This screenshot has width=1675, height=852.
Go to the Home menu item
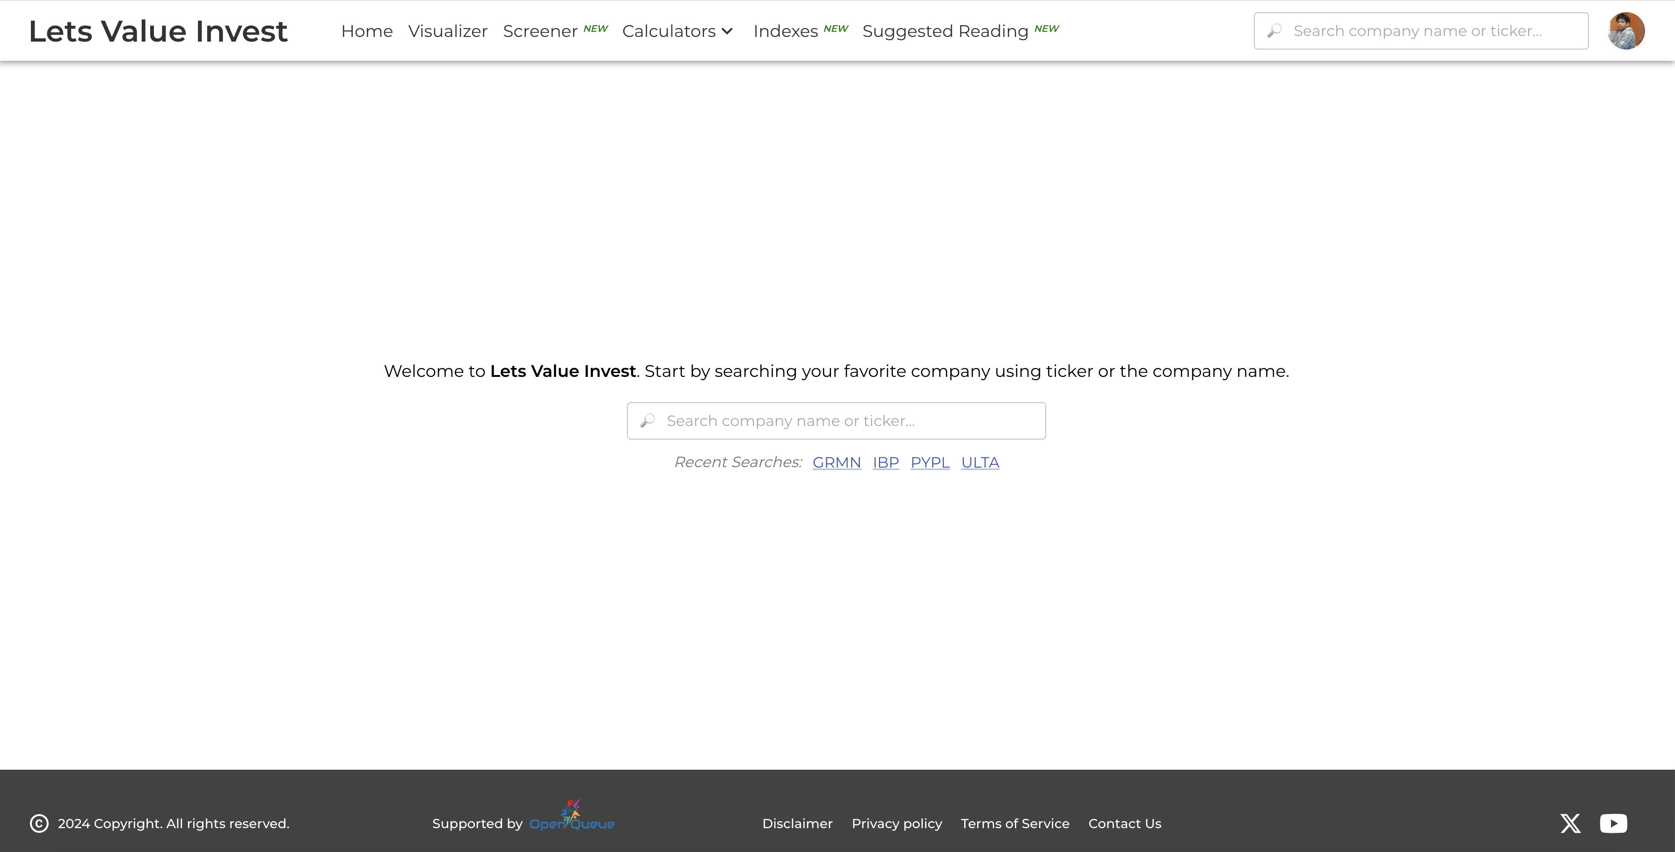coord(367,31)
